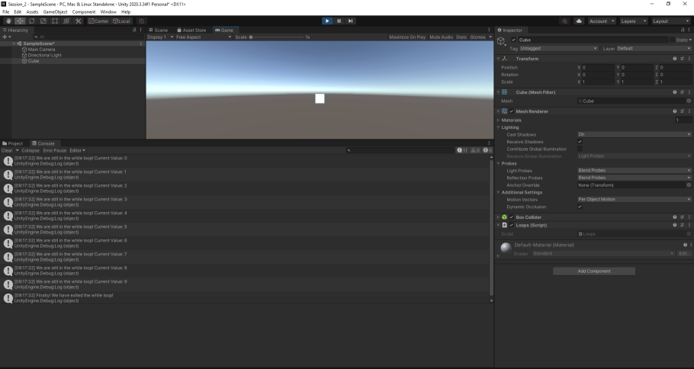Toggle Gizmos in Game view
This screenshot has height=369, width=694.
tap(477, 37)
